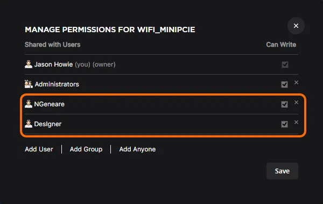323x204 pixels.
Task: Click the Jason Howie user avatar icon
Action: (29, 64)
